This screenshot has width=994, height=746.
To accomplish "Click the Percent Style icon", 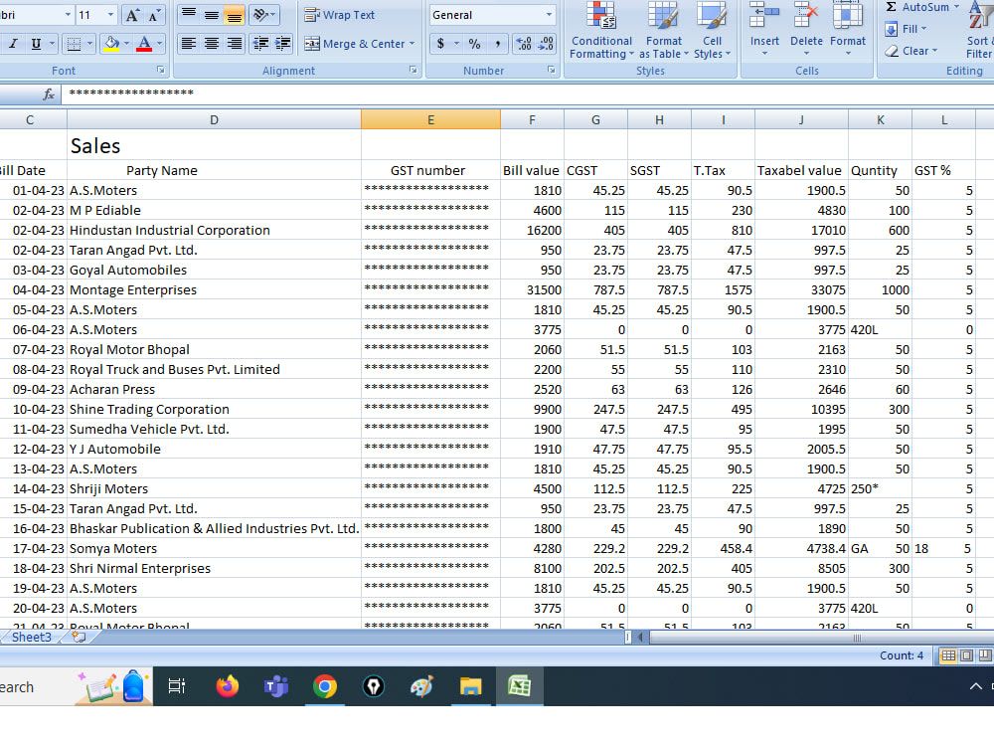I will [474, 44].
